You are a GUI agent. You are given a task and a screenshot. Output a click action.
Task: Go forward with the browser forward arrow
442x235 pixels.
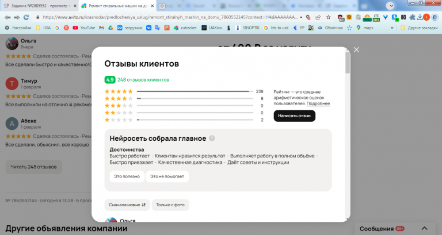coord(17,17)
